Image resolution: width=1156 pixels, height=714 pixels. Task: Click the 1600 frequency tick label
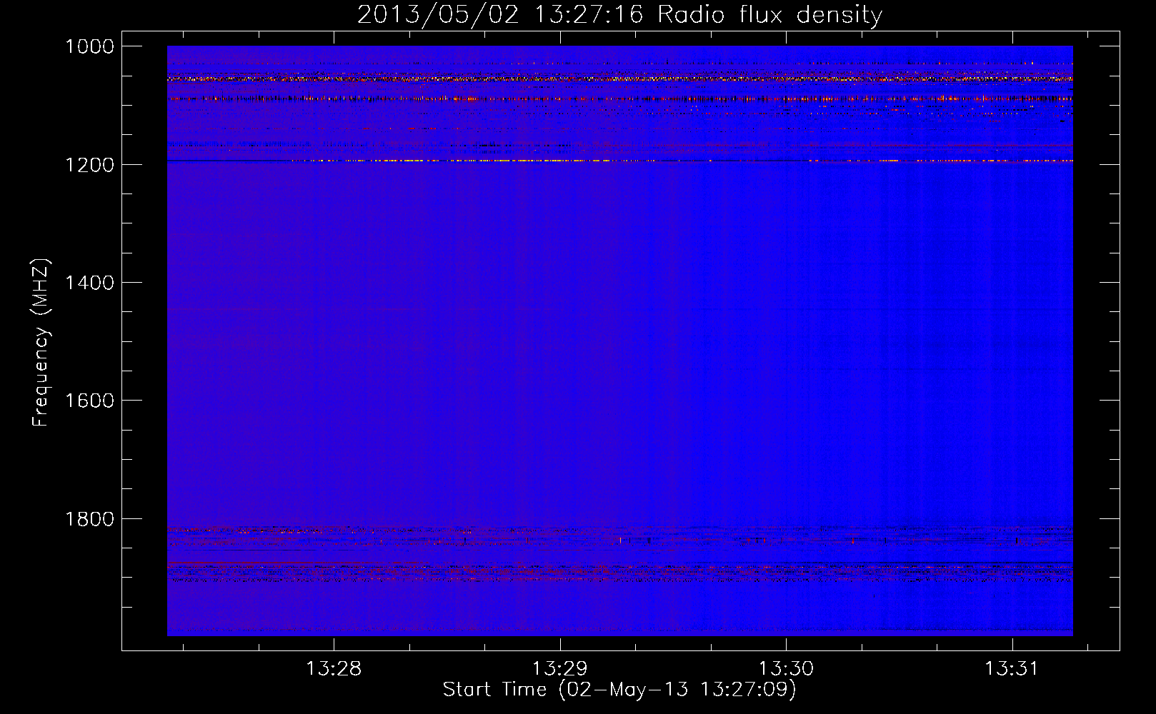click(89, 401)
